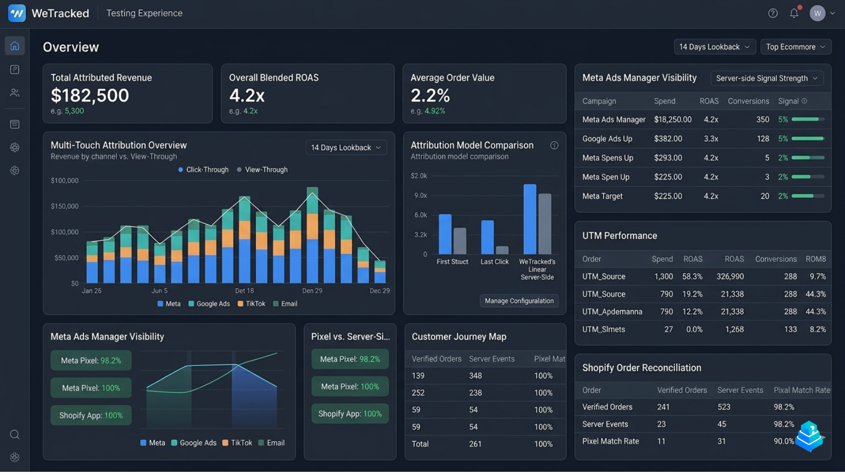Toggle Email legend in Multi-Touch chart

click(285, 303)
